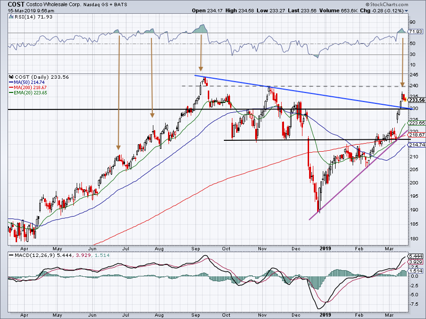This screenshot has width=426, height=319.
Task: Click the candlestick icon before COST (Daily)
Action: (x=11, y=77)
